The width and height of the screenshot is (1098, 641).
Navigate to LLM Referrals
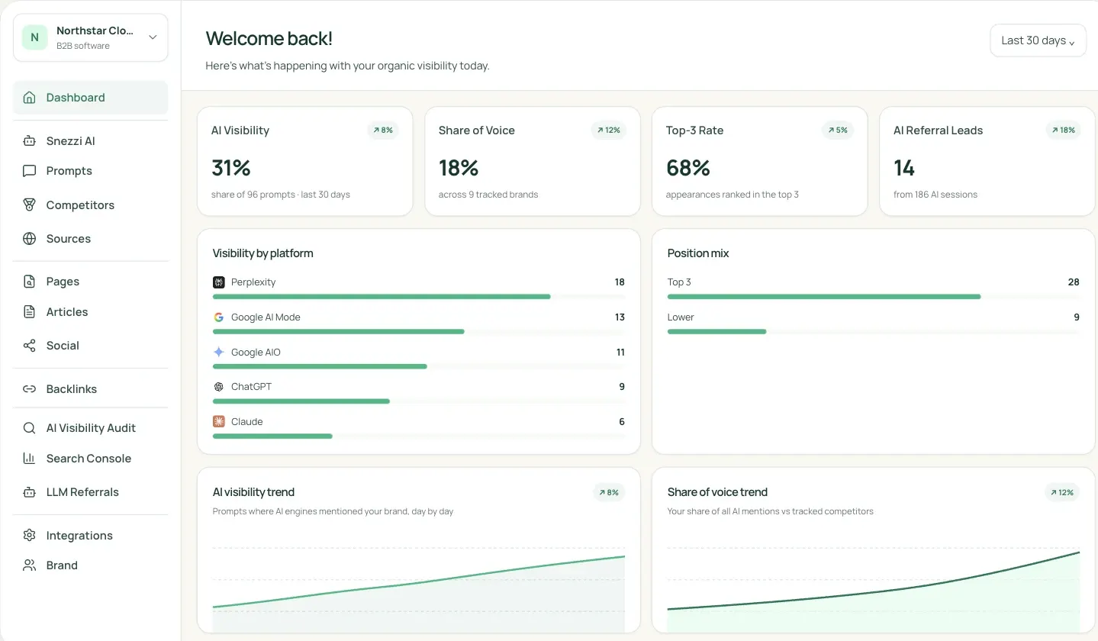90,492
